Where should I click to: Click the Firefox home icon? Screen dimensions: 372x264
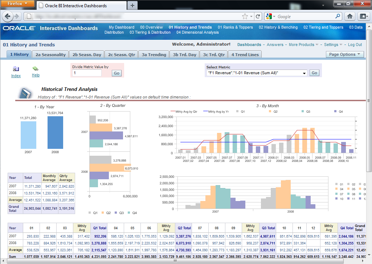coord(350,16)
